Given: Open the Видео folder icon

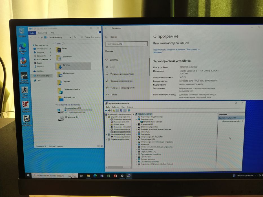Looking at the screenshot, I should (x=59, y=50).
